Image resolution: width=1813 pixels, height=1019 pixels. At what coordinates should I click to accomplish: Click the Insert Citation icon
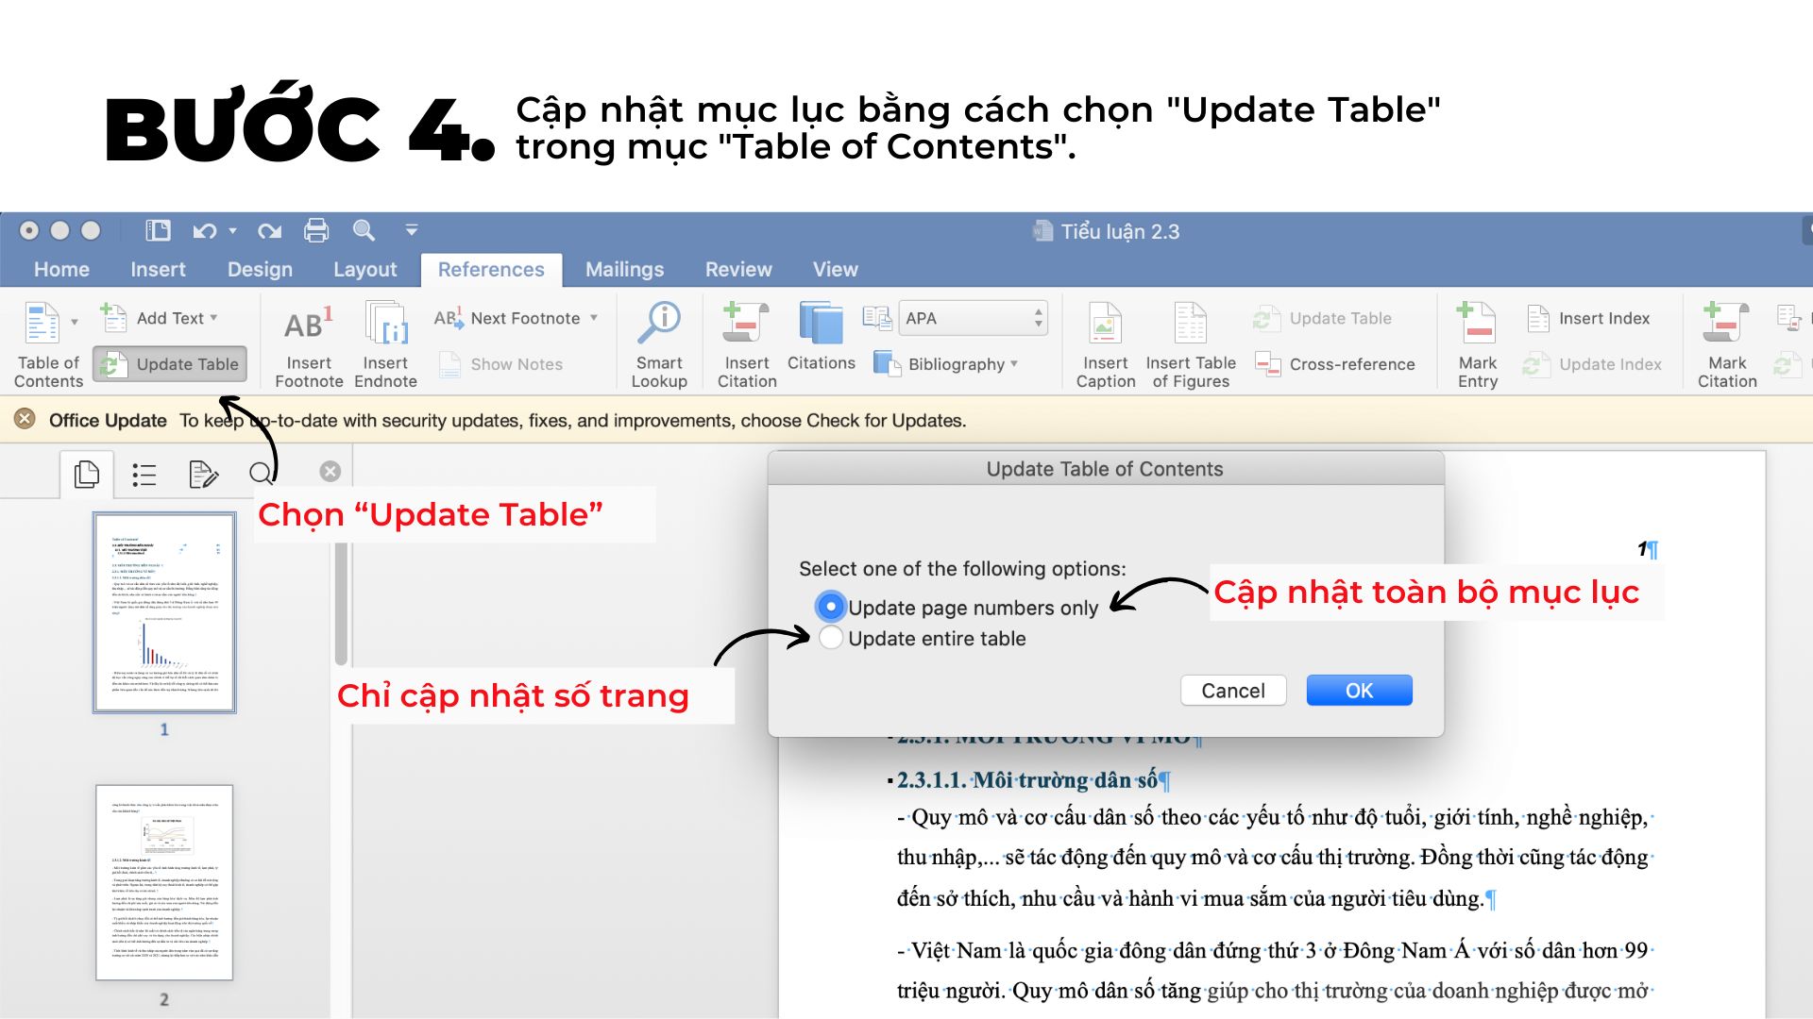click(x=747, y=323)
